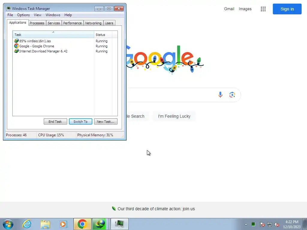This screenshot has height=230, width=307.
Task: Click the IDM icon beside Internet Download Manager 6.42
Action: pyautogui.click(x=16, y=51)
